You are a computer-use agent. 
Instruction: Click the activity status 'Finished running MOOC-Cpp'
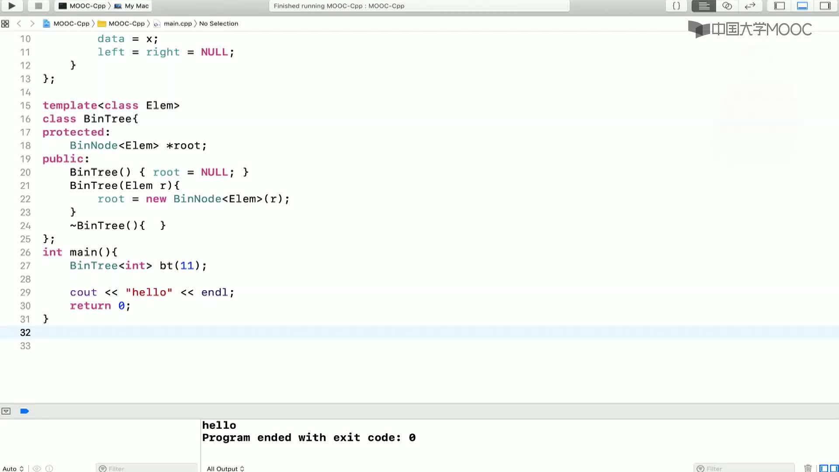point(339,6)
